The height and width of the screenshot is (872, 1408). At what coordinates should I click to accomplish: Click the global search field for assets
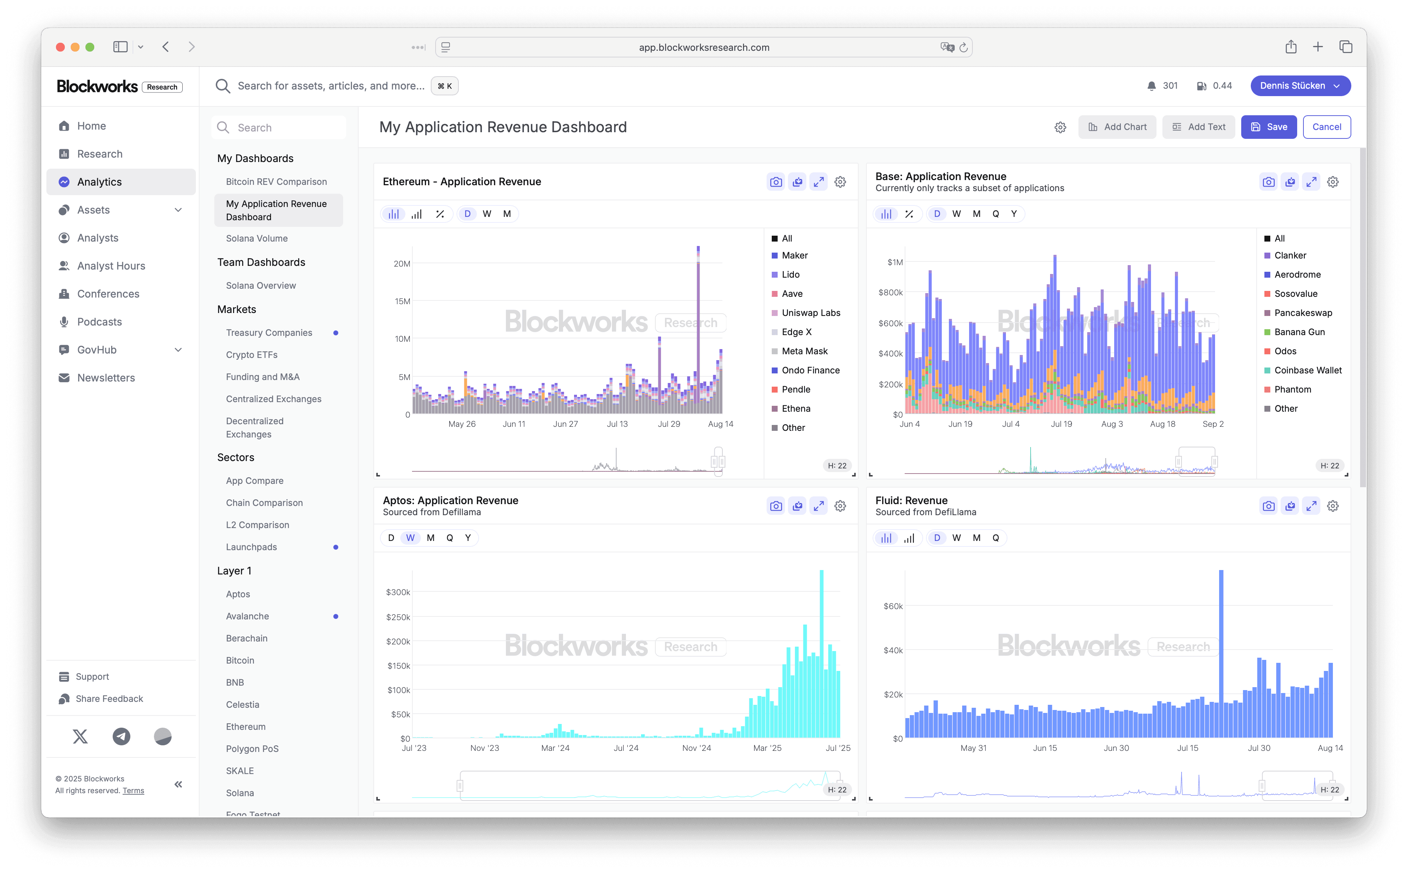(x=331, y=86)
